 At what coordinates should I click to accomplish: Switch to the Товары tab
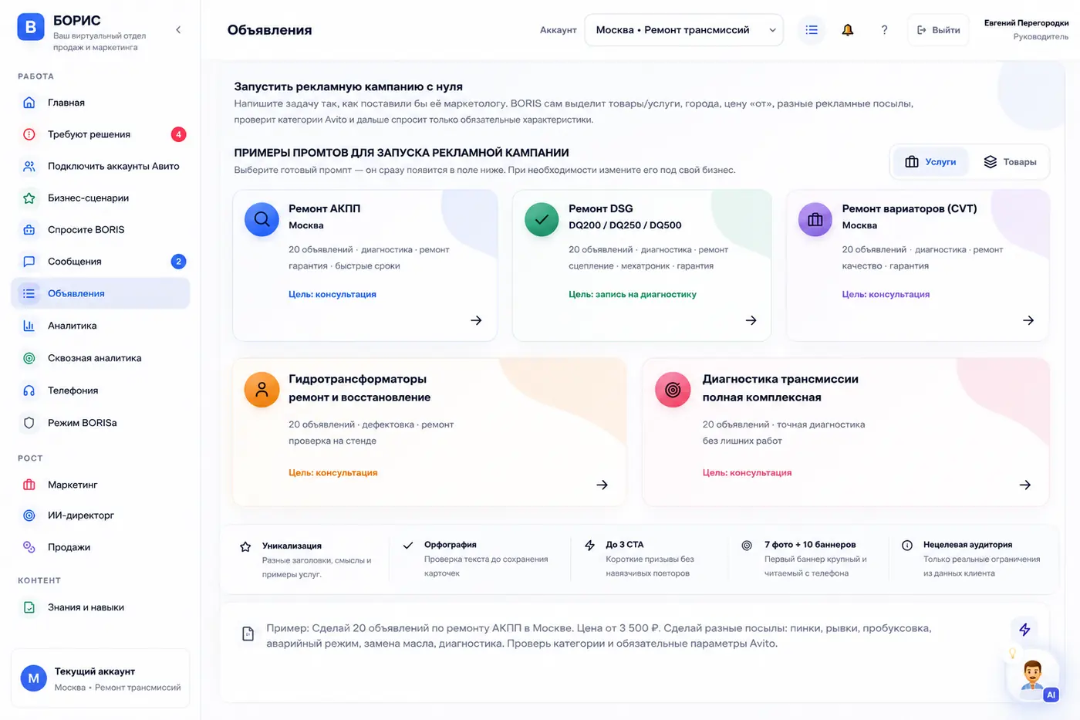point(1010,162)
